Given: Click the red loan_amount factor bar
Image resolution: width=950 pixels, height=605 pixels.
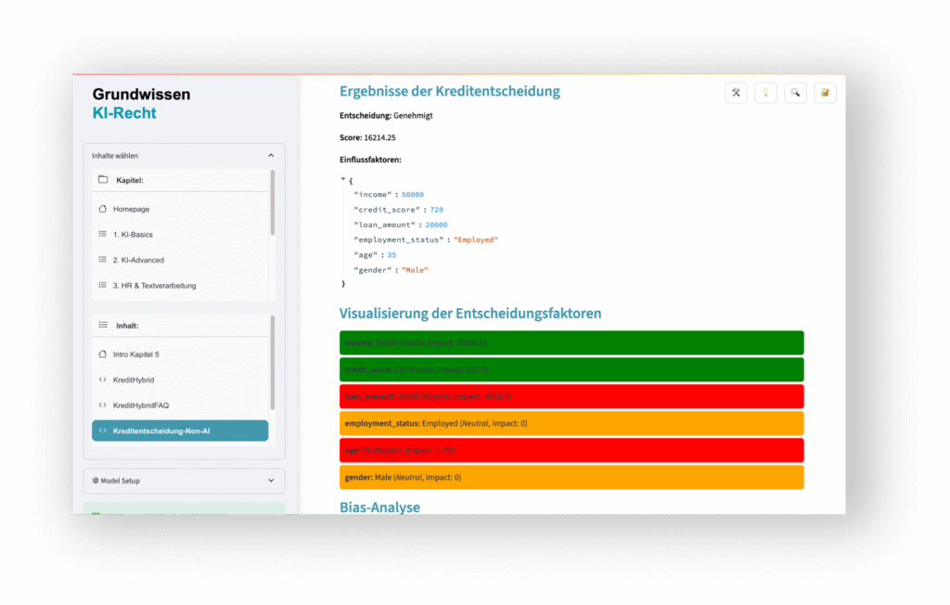Looking at the screenshot, I should coord(571,396).
